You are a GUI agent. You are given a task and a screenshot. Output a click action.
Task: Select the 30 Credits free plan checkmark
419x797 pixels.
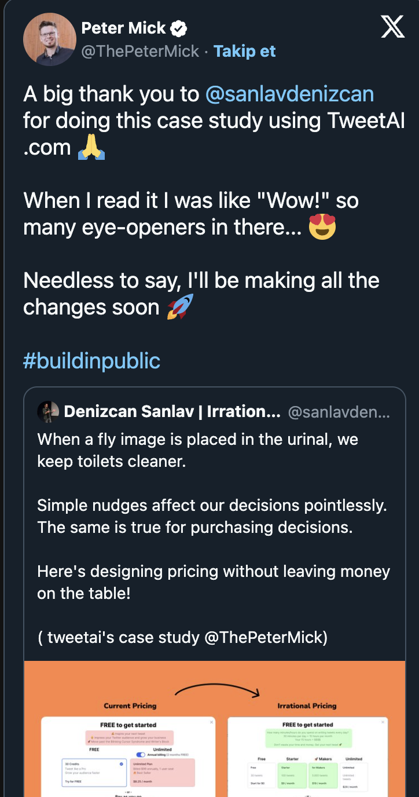click(120, 764)
